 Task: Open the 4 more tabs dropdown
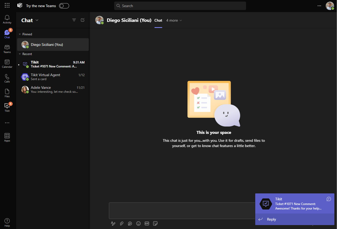(x=174, y=20)
